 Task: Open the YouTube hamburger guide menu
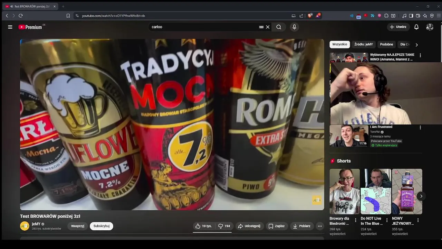coord(10,27)
